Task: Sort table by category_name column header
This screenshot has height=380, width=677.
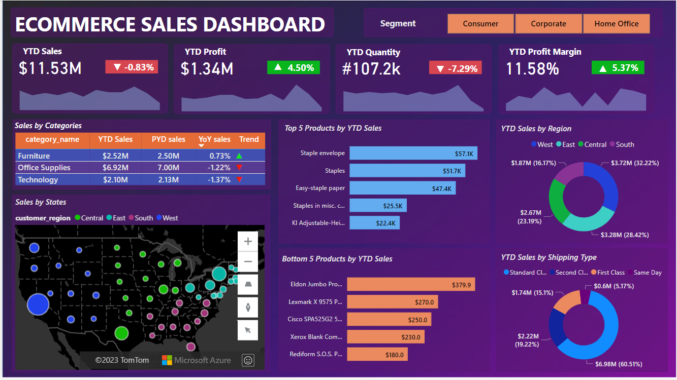Action: [52, 139]
